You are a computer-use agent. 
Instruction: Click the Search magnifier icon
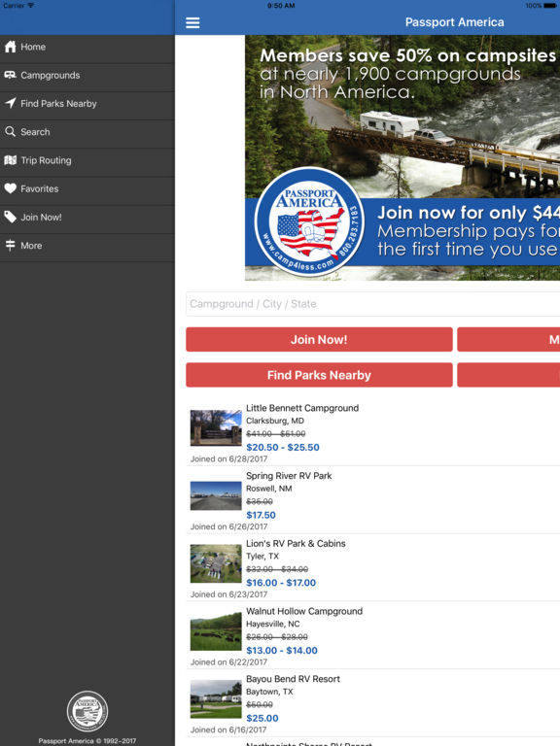coord(10,132)
